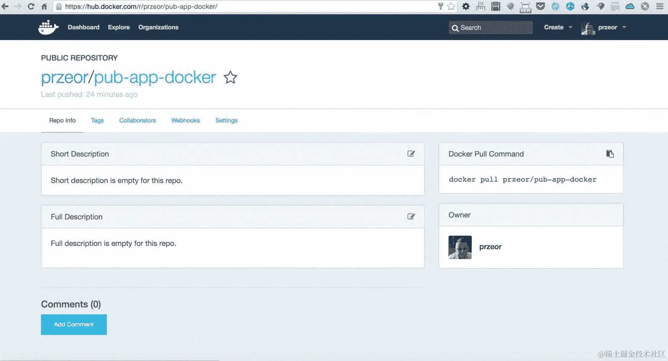Switch to the Tags tab

(x=97, y=120)
